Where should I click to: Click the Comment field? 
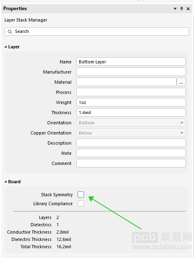point(131,163)
